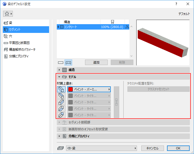This screenshot has width=194, height=154.
Task: Click テクスチャをリセット button
Action: (159, 89)
